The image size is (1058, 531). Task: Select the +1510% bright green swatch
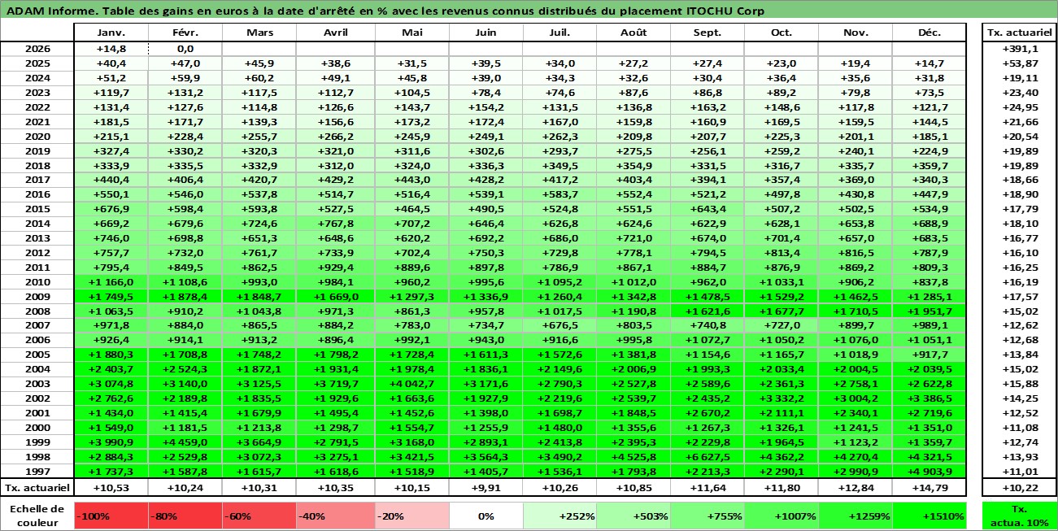tap(930, 516)
